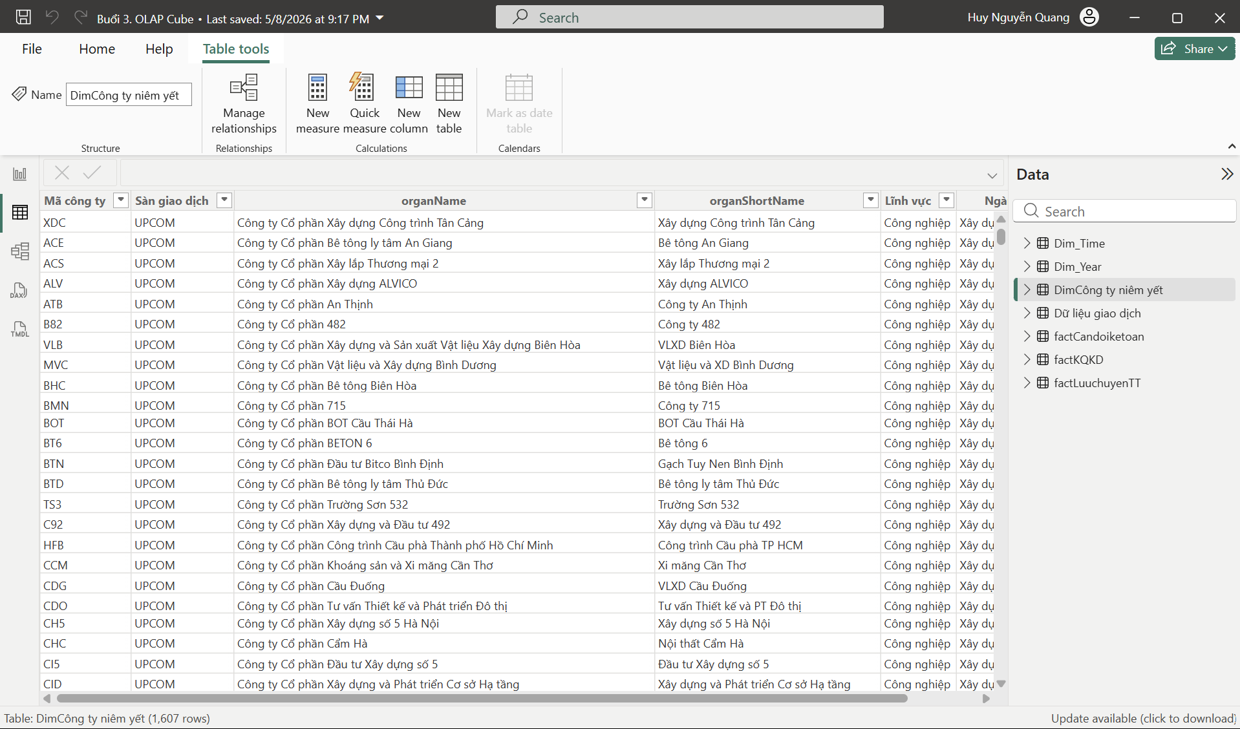Expand Dim_Year table fields
Image resolution: width=1240 pixels, height=729 pixels.
1027,266
